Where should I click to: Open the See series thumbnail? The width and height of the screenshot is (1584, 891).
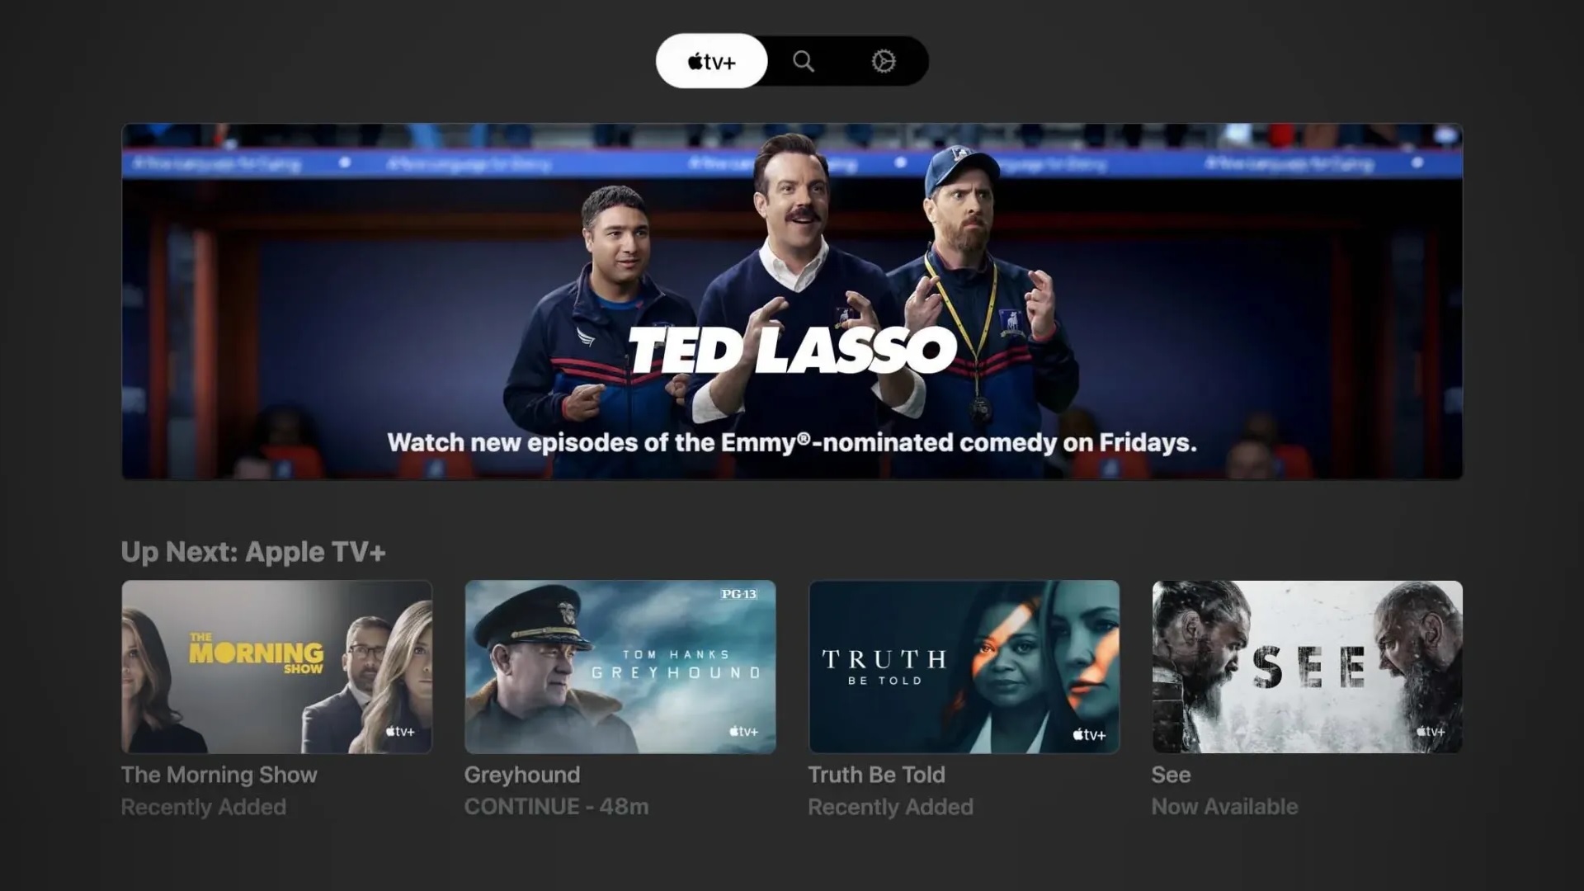pyautogui.click(x=1308, y=667)
